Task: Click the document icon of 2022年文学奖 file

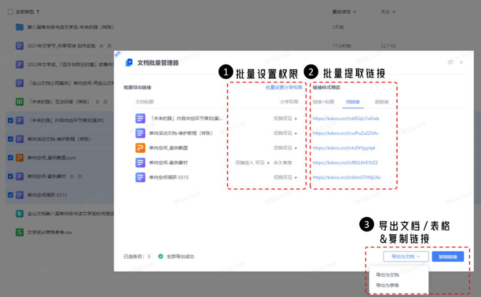Action: click(x=20, y=65)
